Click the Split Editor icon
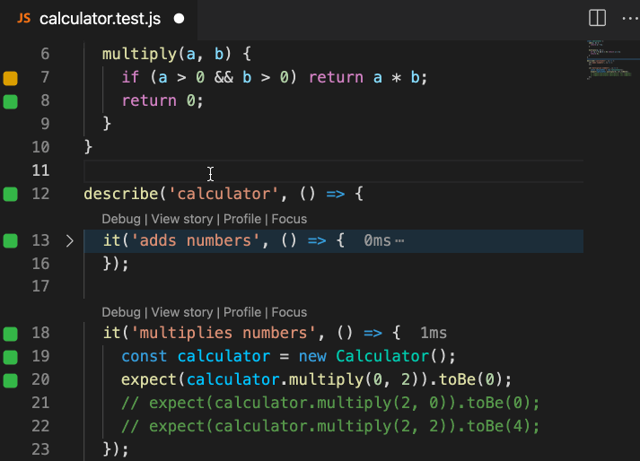 point(596,18)
